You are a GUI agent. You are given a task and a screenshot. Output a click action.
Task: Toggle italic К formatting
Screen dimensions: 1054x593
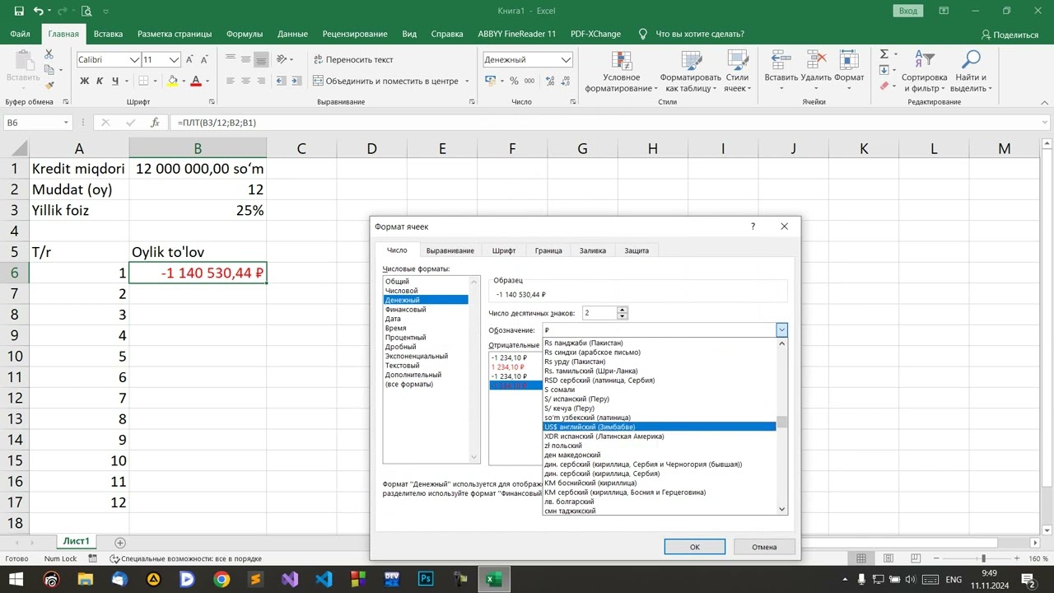pyautogui.click(x=100, y=81)
